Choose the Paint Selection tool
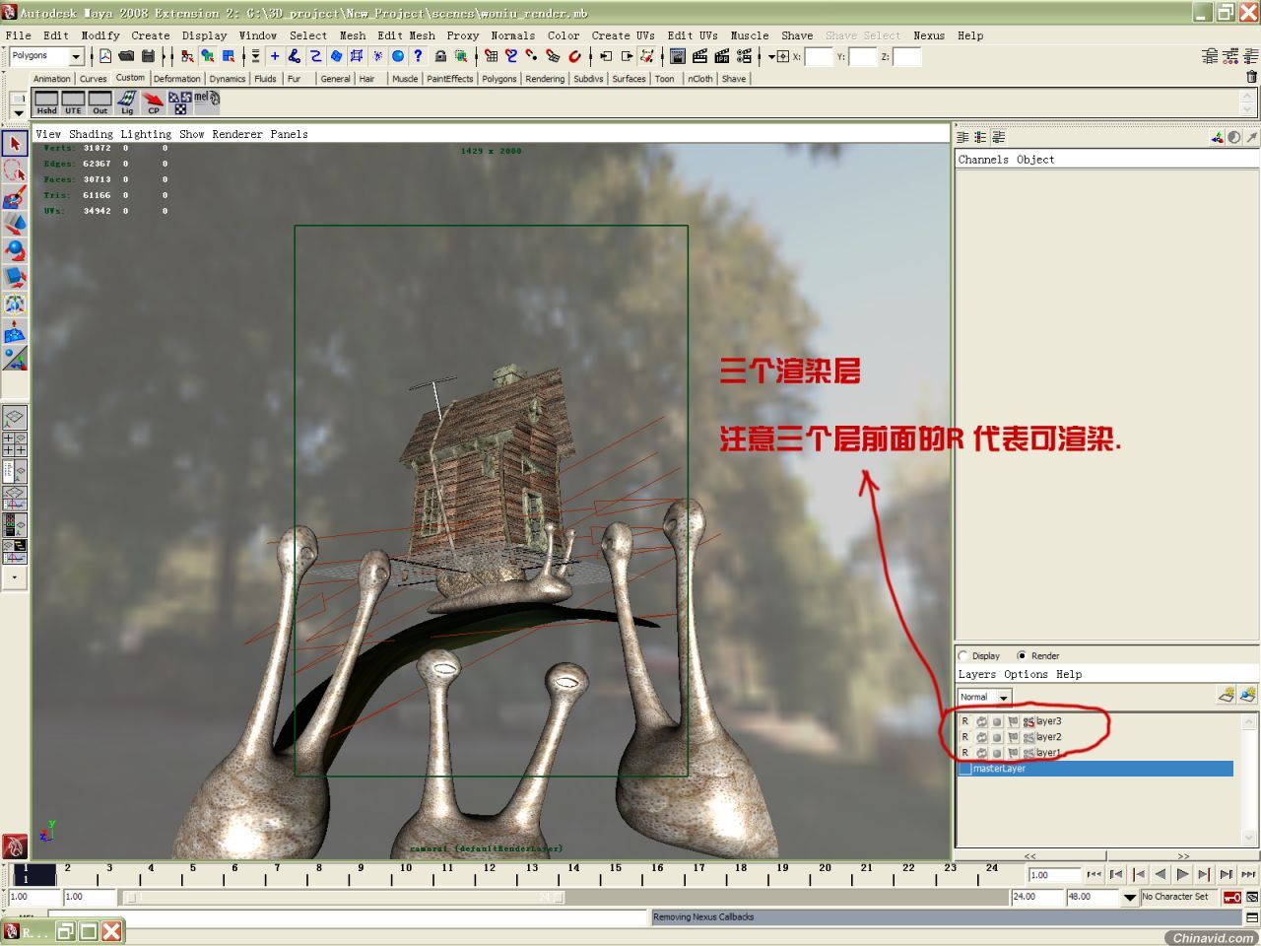Viewport: 1261px width, 946px height. [14, 197]
